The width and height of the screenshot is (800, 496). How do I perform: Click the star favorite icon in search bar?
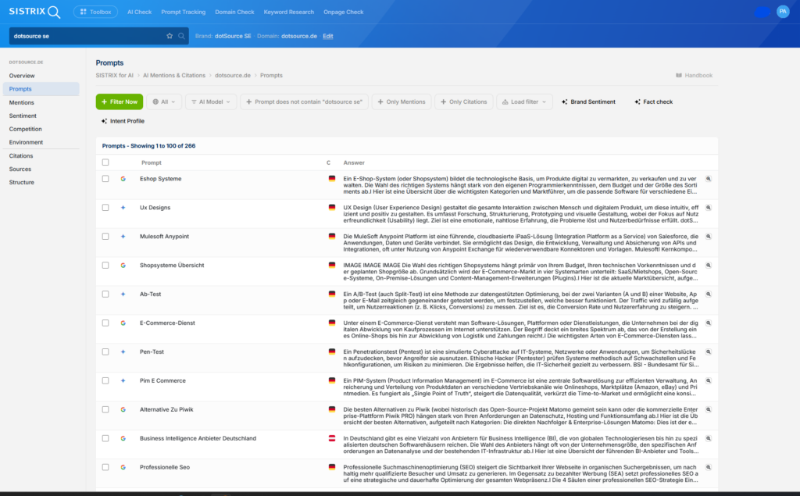(x=170, y=36)
